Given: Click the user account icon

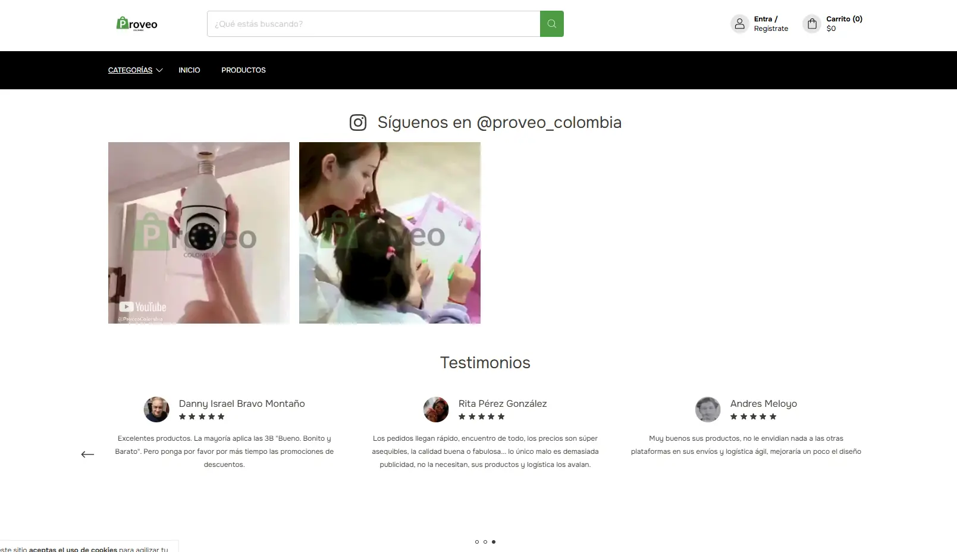Looking at the screenshot, I should [x=739, y=24].
